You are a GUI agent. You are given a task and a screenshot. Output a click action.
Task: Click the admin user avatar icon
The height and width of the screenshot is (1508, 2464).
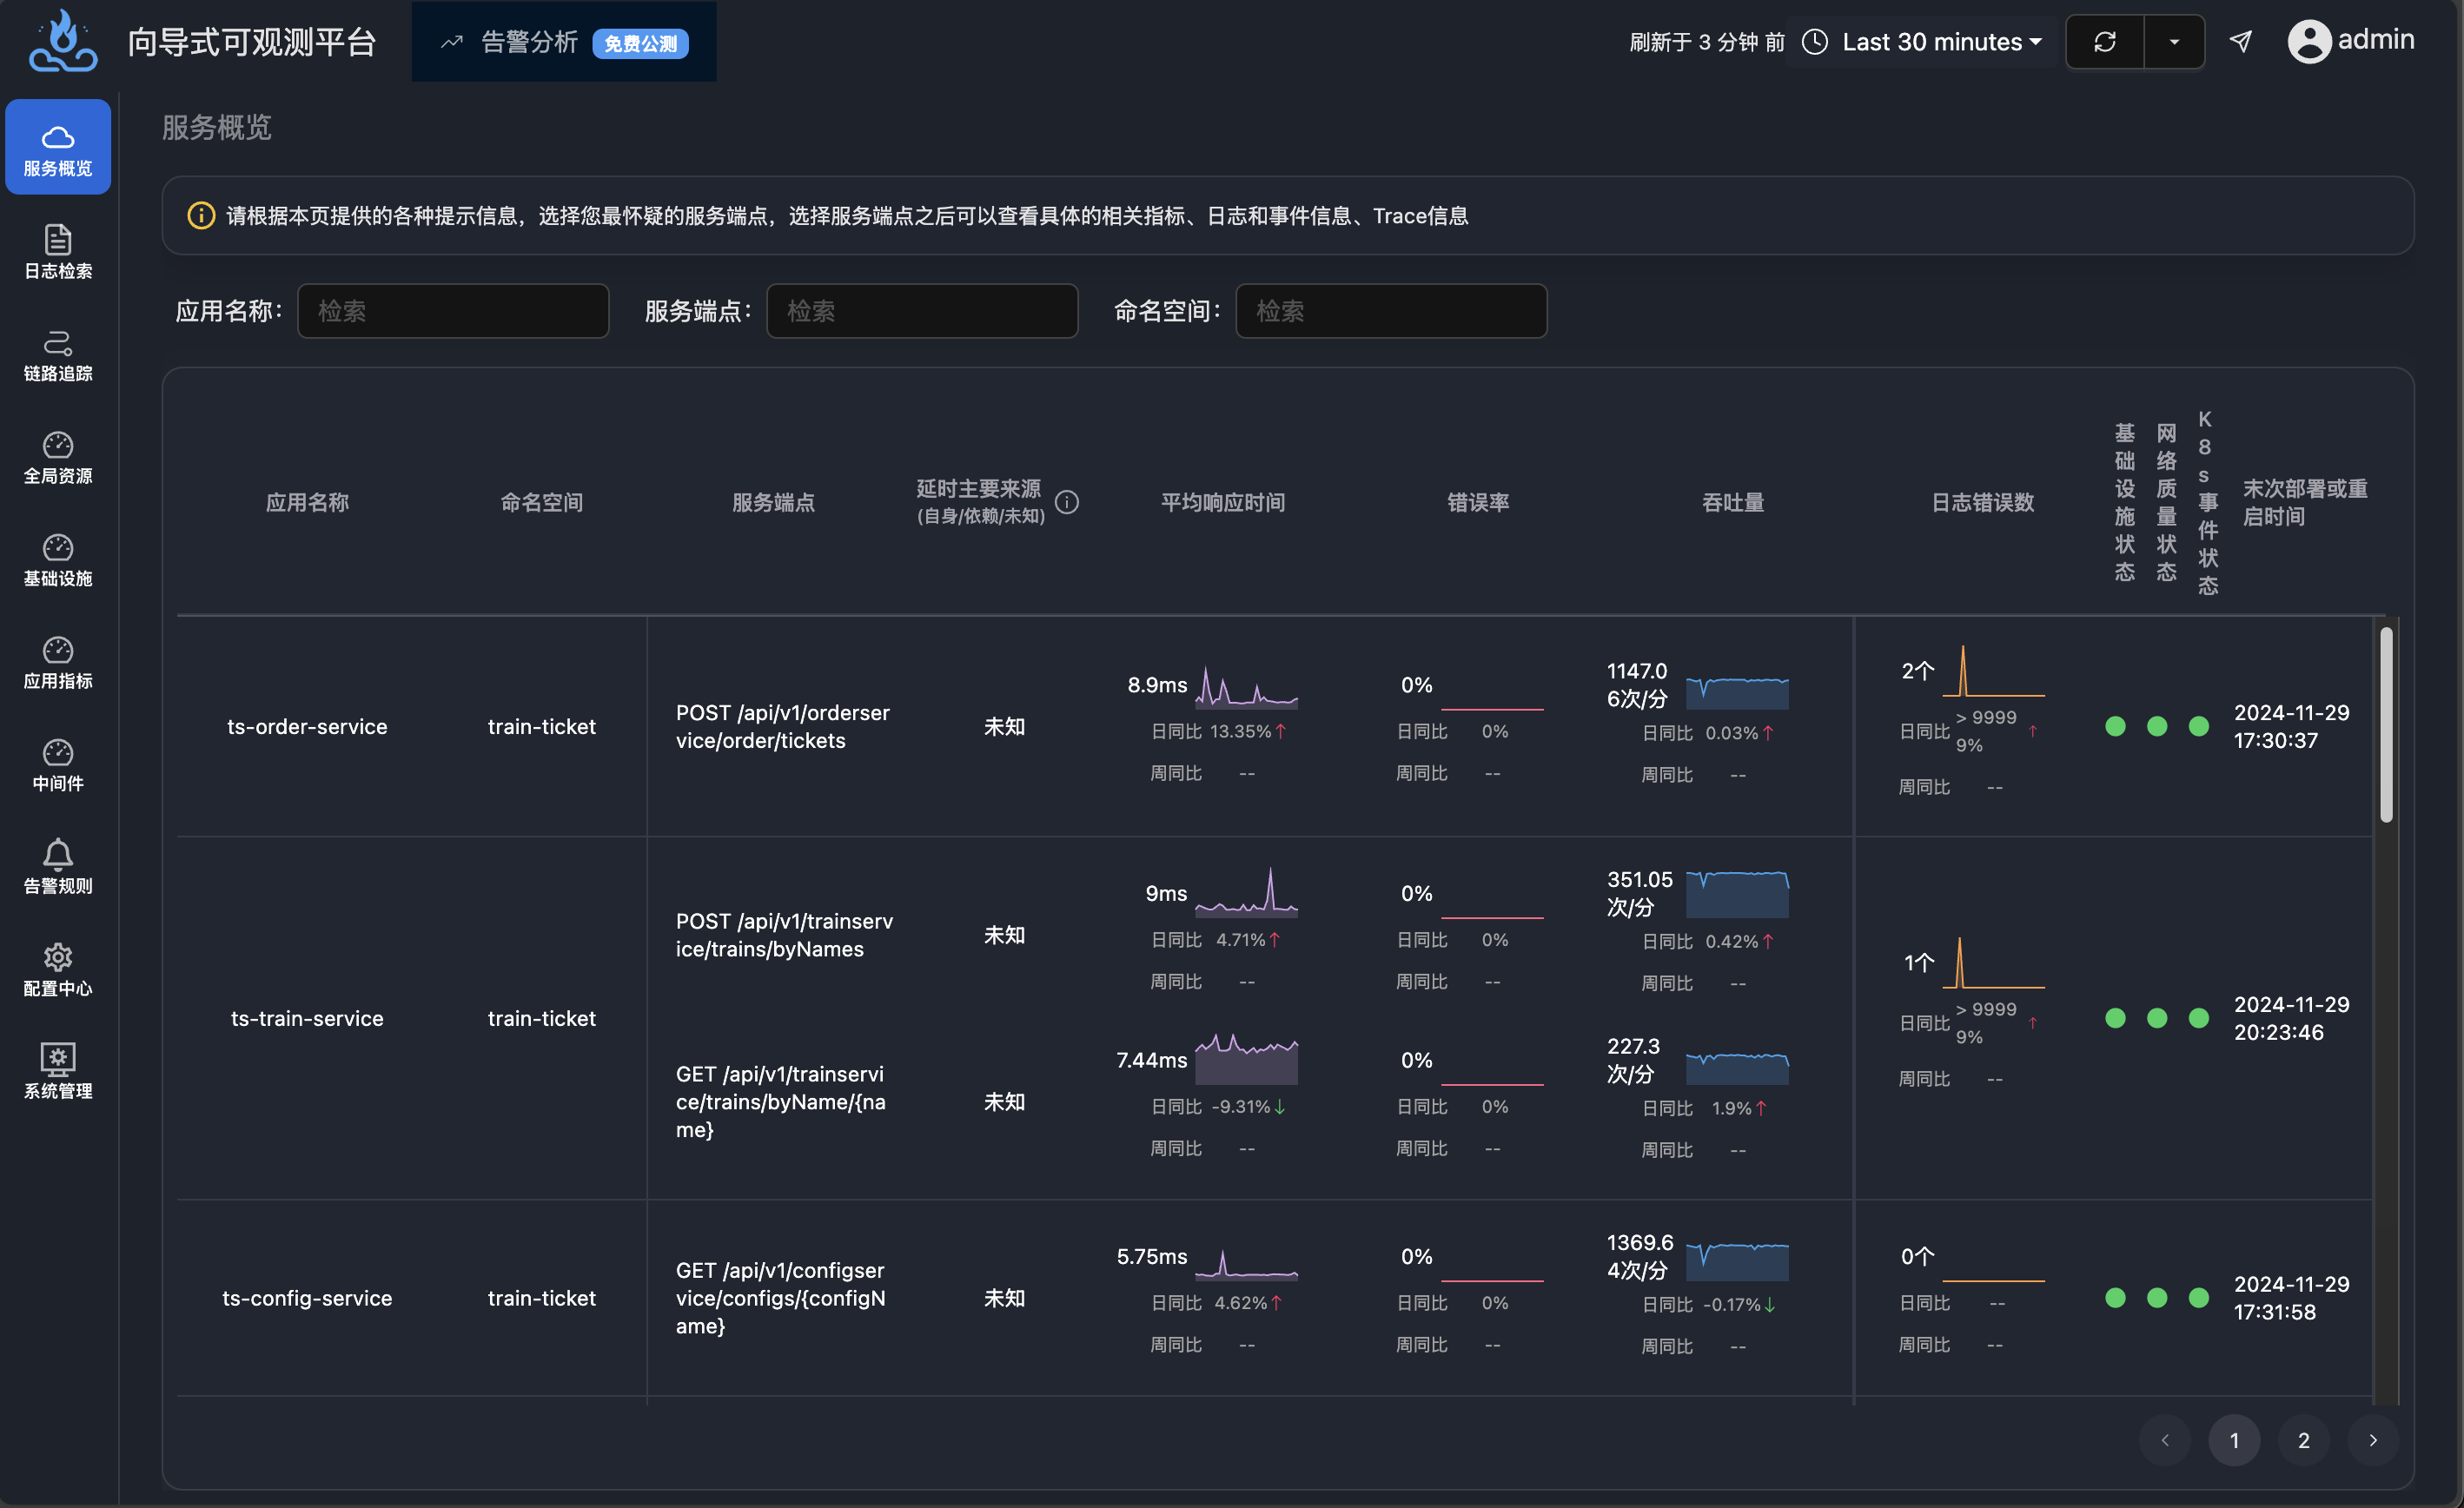pyautogui.click(x=2309, y=41)
